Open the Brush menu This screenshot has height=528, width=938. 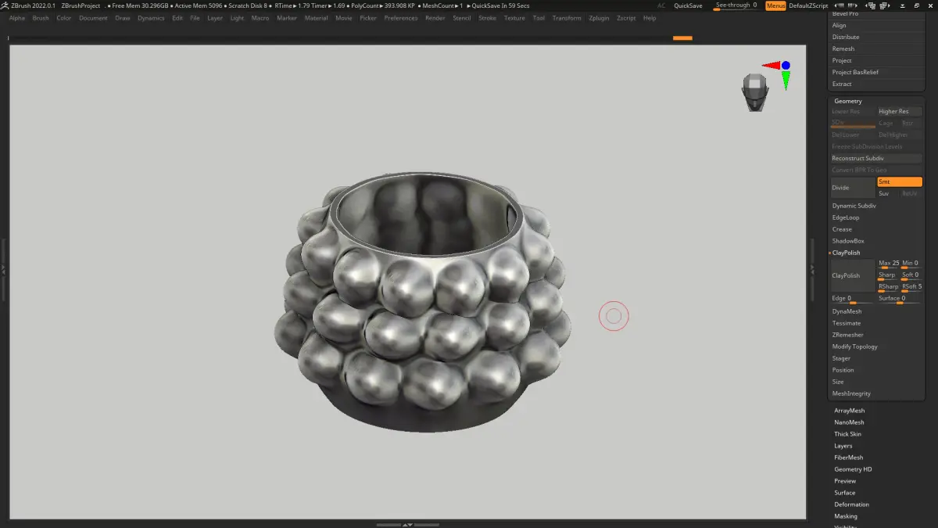[41, 18]
